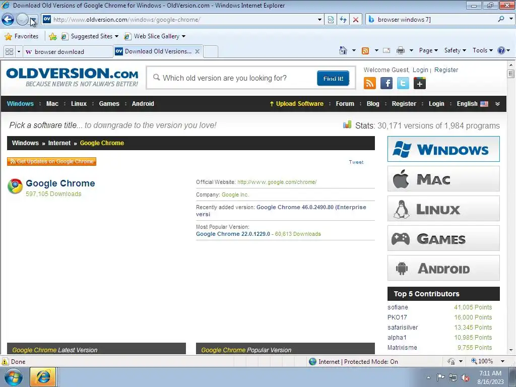This screenshot has width=516, height=387.
Task: Select Android in the navigation bar
Action: pyautogui.click(x=143, y=104)
